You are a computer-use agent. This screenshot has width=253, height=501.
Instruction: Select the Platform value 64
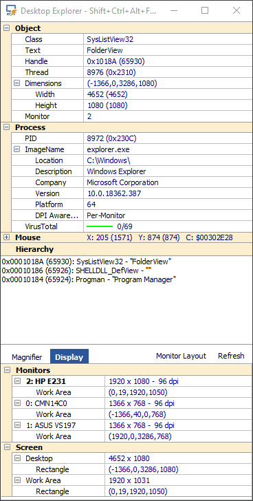[91, 204]
